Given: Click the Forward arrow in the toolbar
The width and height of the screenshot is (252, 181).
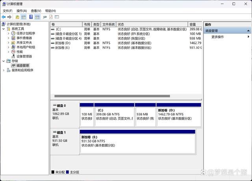Looking at the screenshot, I should point(9,17).
